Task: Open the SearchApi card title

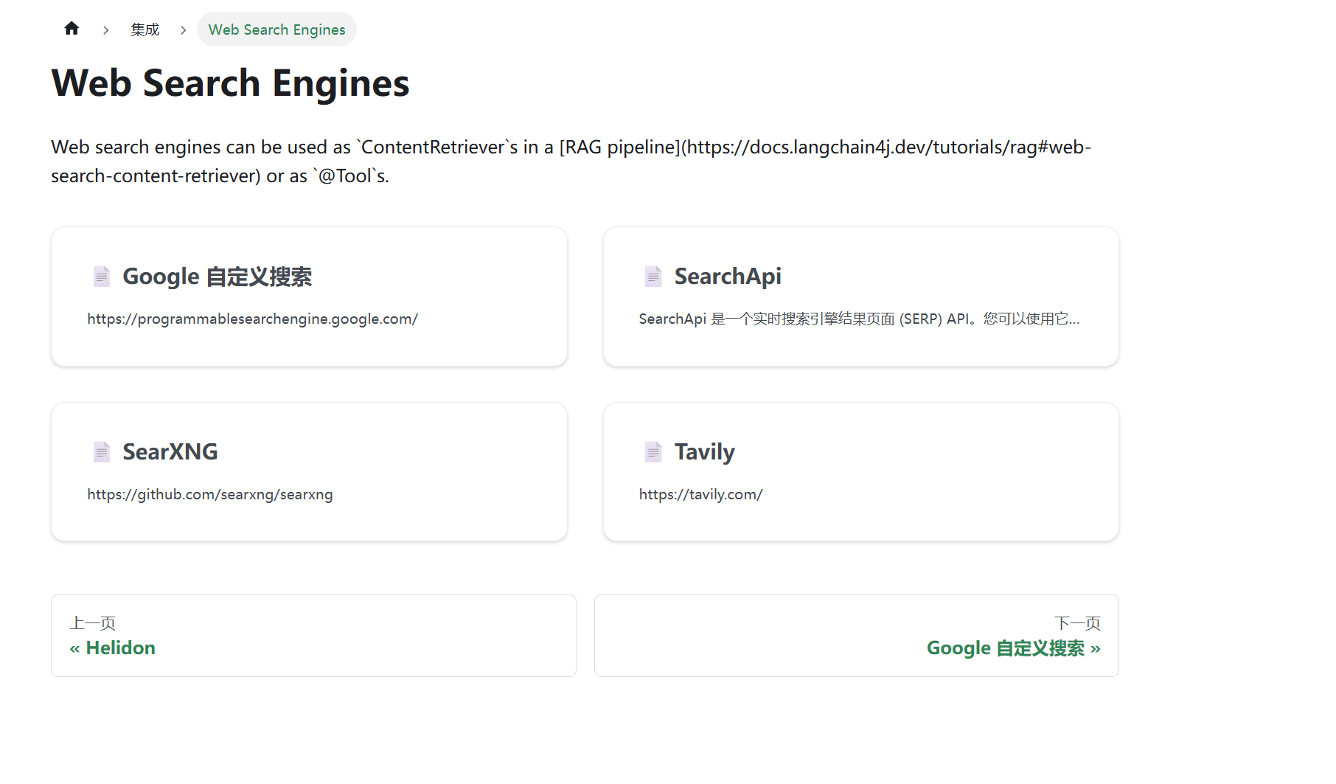Action: coord(728,277)
